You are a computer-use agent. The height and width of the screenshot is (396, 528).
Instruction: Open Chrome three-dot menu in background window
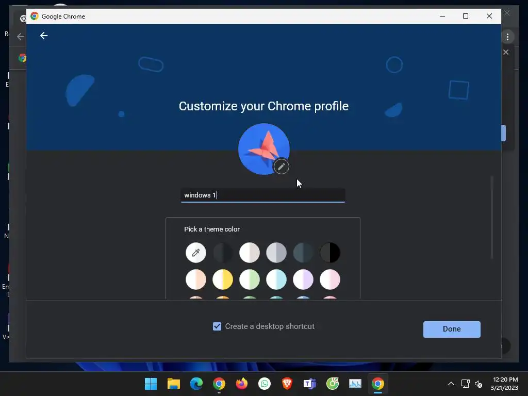(507, 37)
